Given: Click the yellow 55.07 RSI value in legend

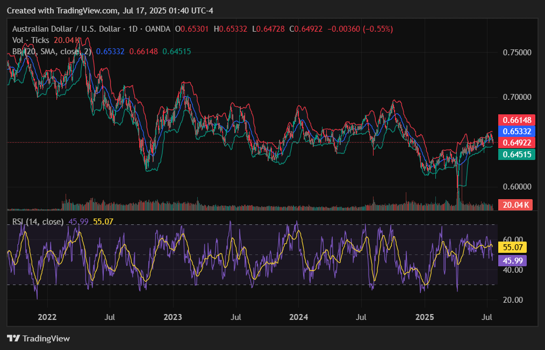Looking at the screenshot, I should [103, 222].
